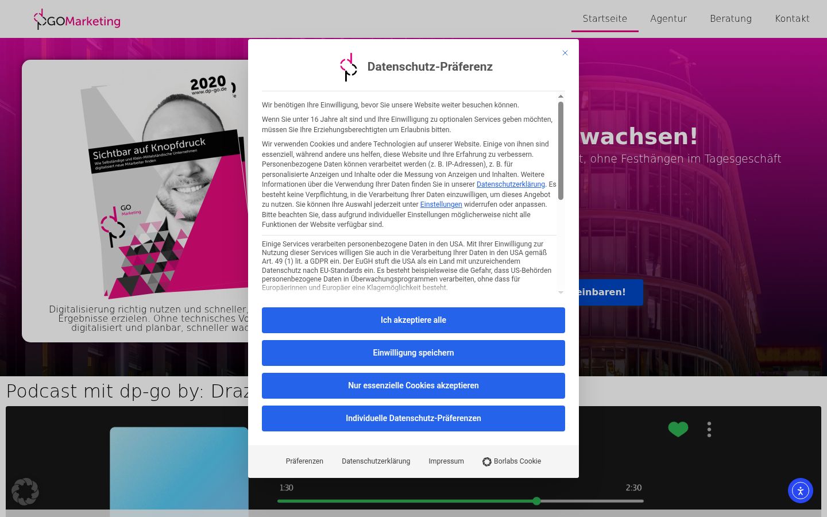Open the Borlabs cookie settings gear icon
The image size is (827, 517).
pos(25,492)
